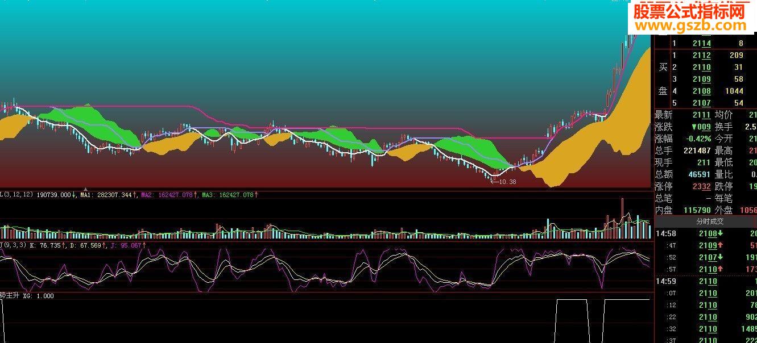757x343 pixels.
Task: Click the 均价 label
Action: coord(723,115)
